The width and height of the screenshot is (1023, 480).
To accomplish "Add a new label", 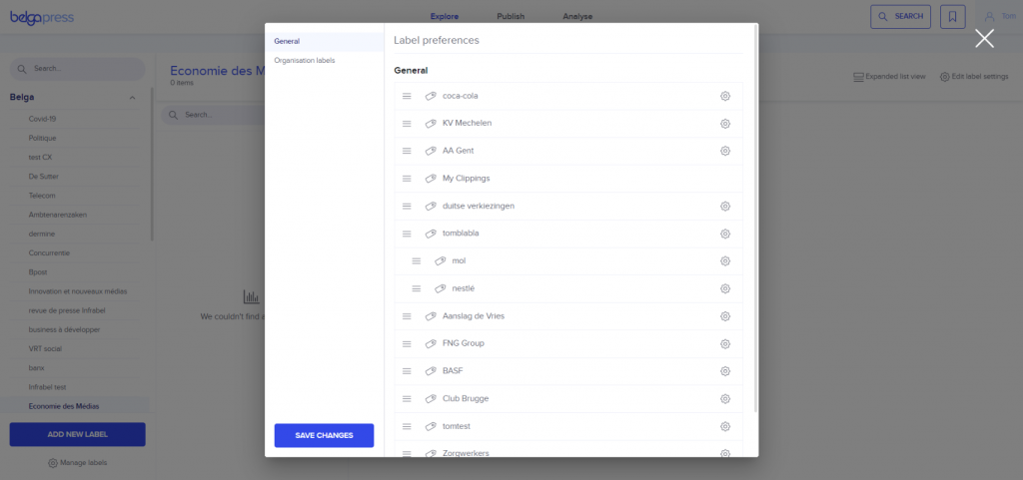I will coord(78,434).
